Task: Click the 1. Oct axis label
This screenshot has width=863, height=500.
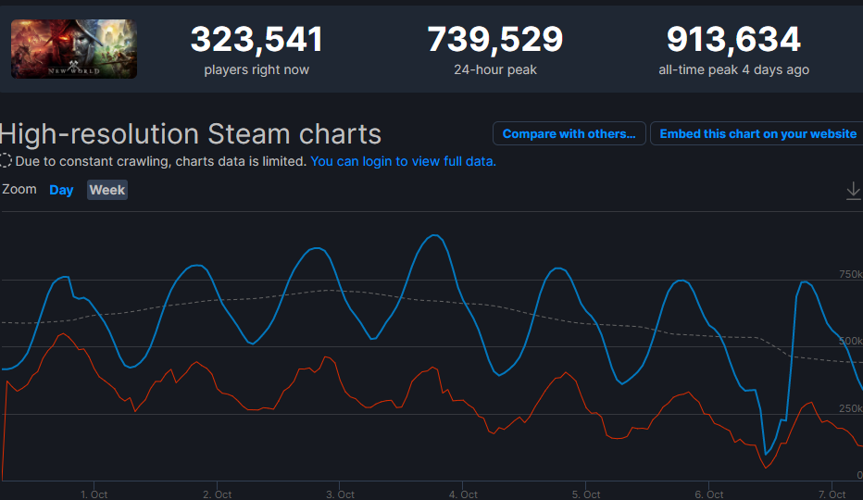Action: point(94,494)
